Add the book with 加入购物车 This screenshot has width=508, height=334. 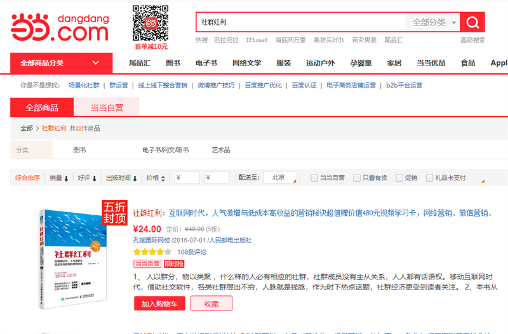159,304
